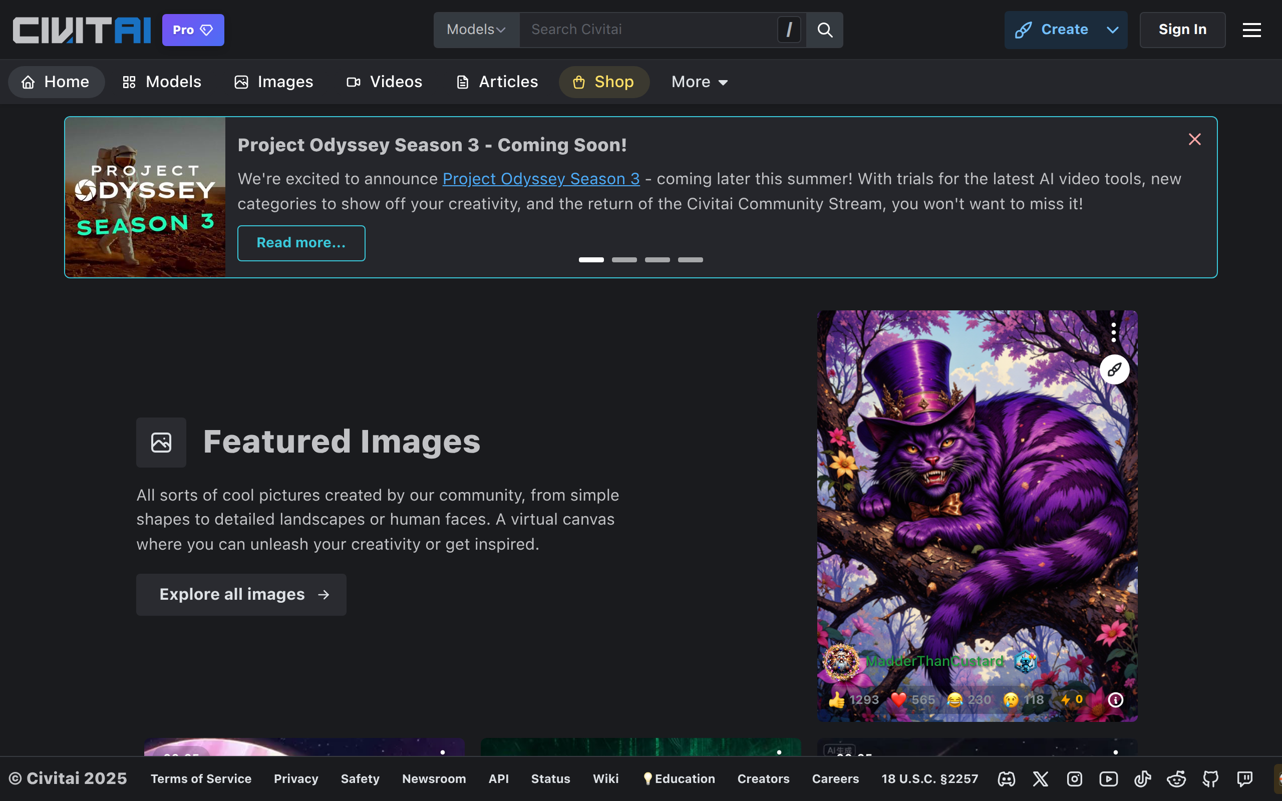Click the Read more... button
Screen dimensions: 1282x801
(x=301, y=243)
